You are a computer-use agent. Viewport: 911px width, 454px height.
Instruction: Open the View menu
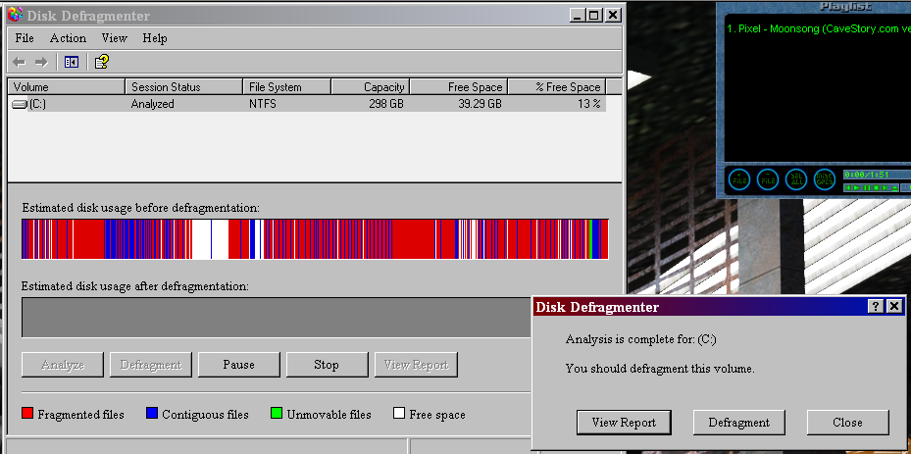(x=114, y=38)
